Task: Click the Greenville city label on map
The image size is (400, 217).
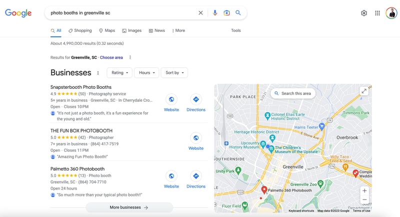Action: pos(293,167)
